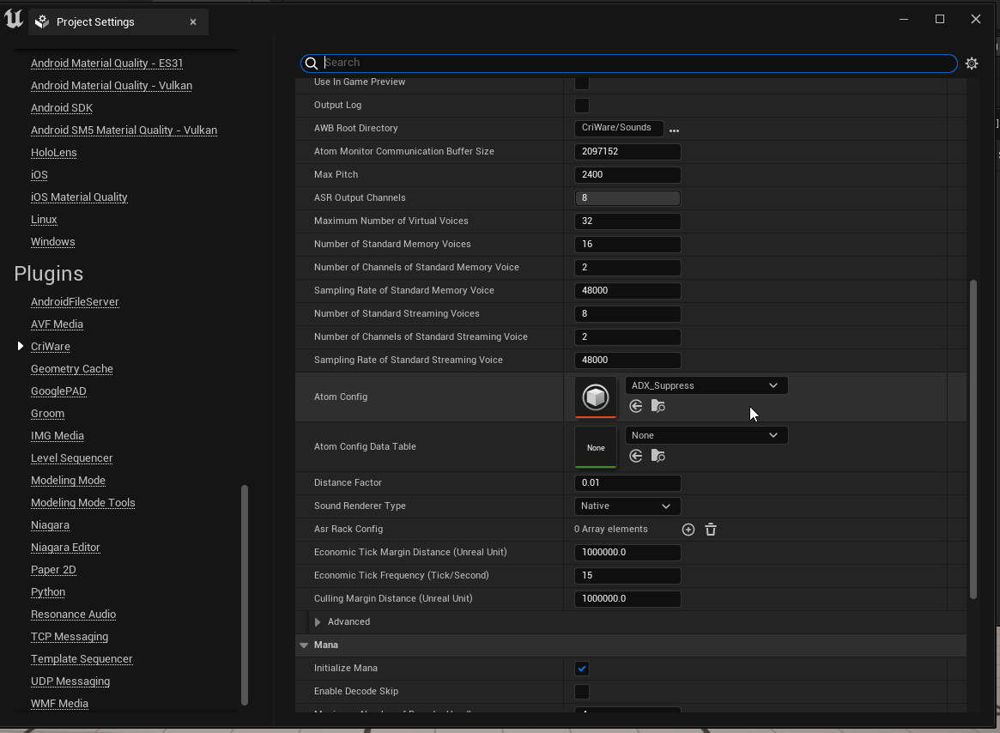1000x733 pixels.
Task: Open the Atom Config ADX_Suppress dropdown
Action: [706, 385]
